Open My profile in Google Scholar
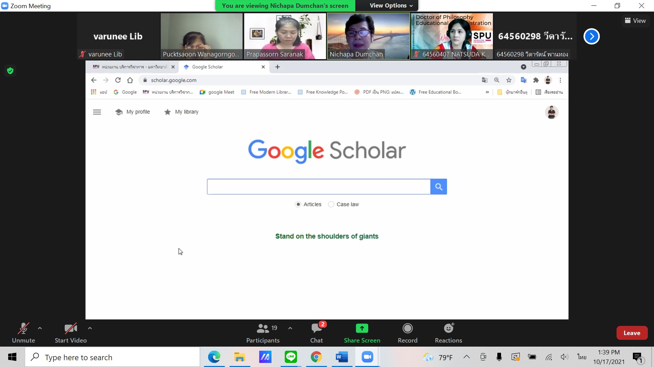The width and height of the screenshot is (654, 367). [133, 112]
